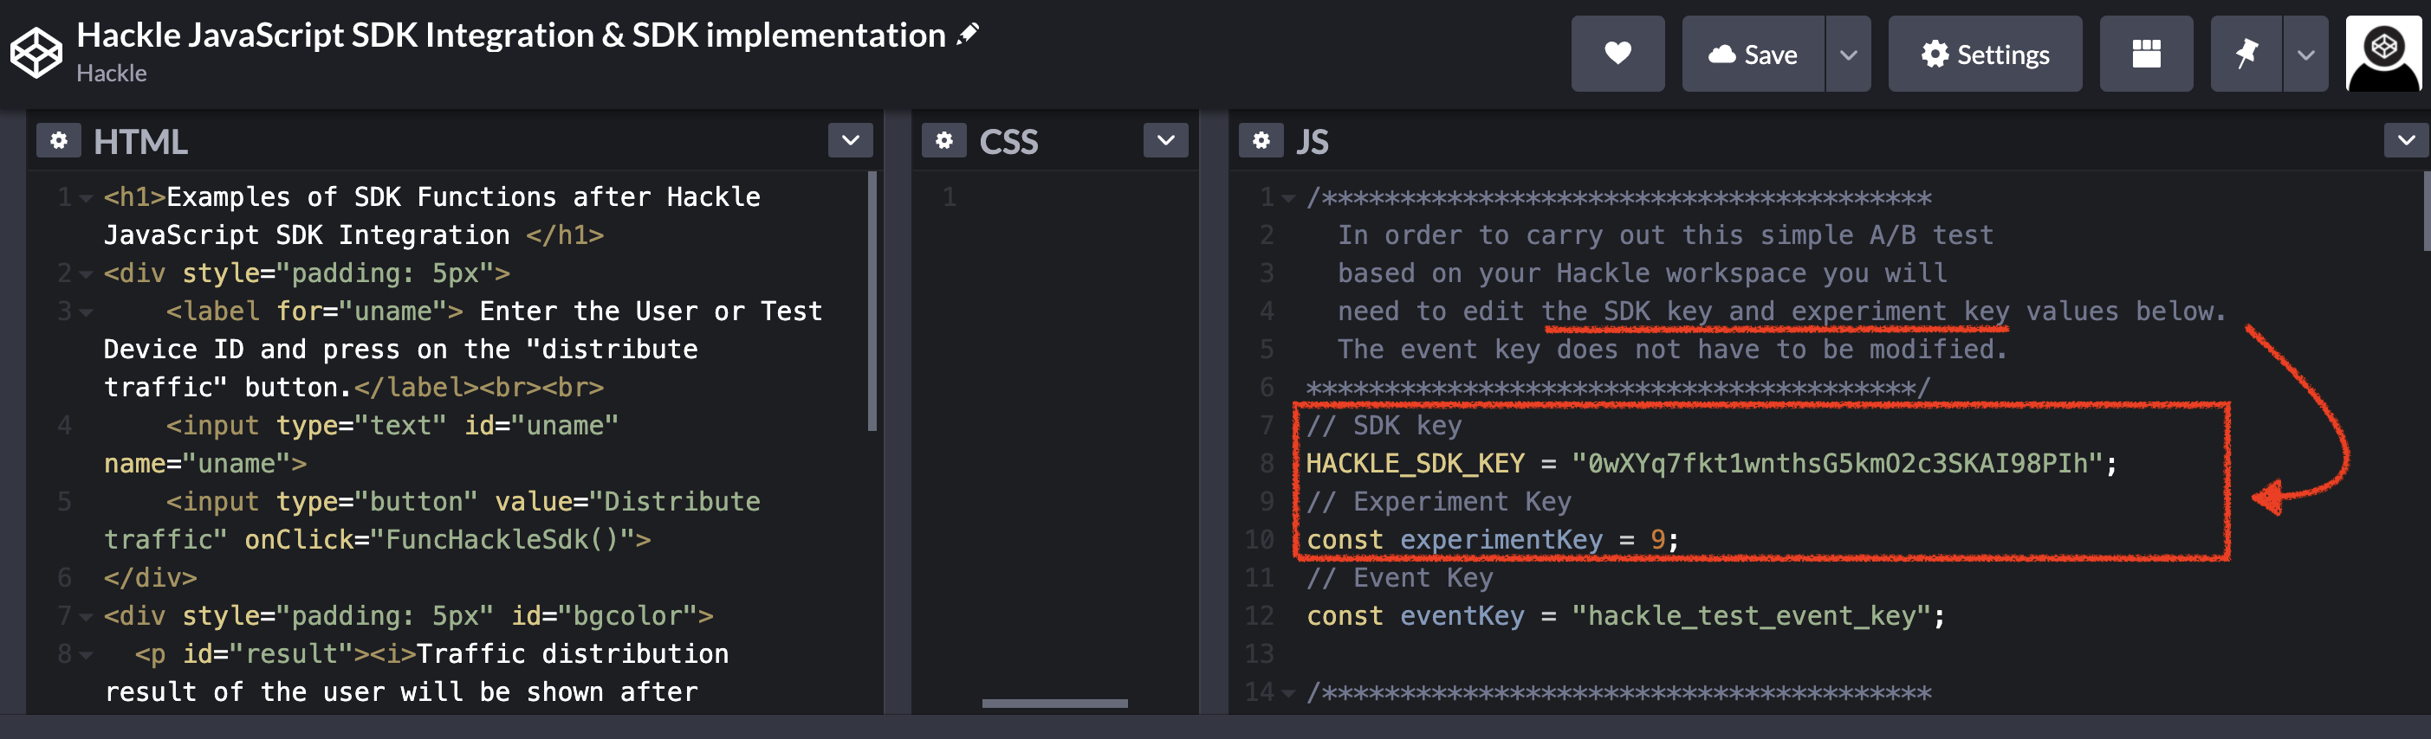Save the pen

1753,54
